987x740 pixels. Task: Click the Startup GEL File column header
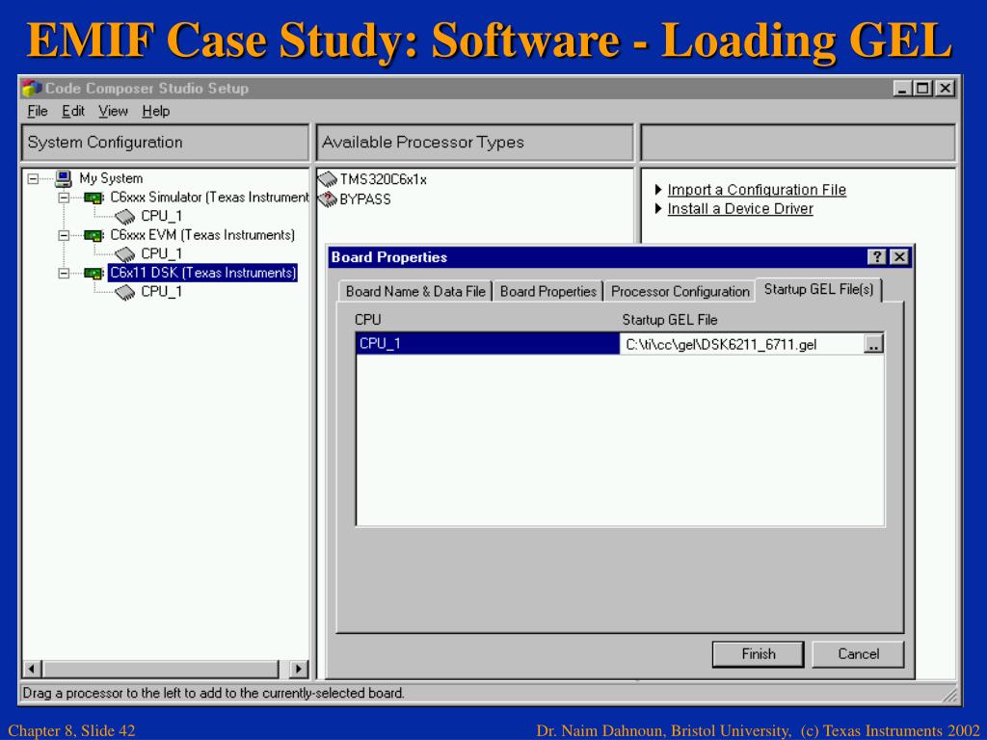coord(670,320)
